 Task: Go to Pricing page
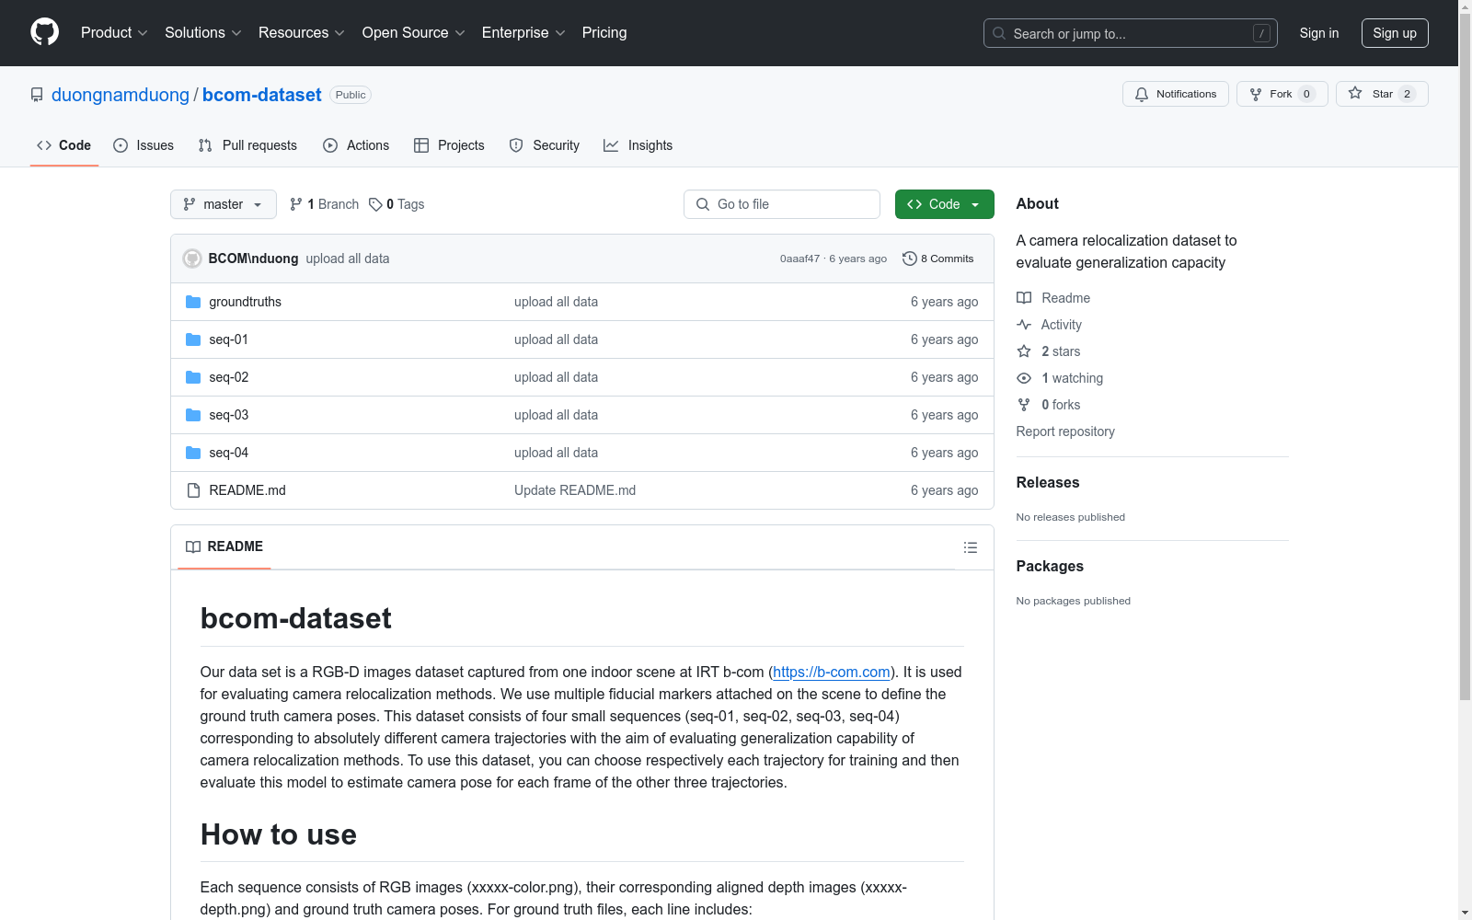pyautogui.click(x=604, y=32)
